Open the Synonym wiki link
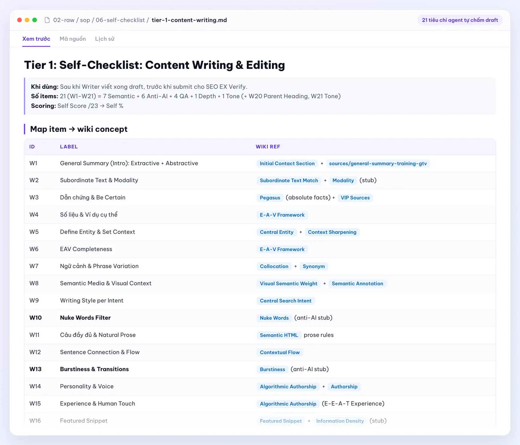 [314, 266]
